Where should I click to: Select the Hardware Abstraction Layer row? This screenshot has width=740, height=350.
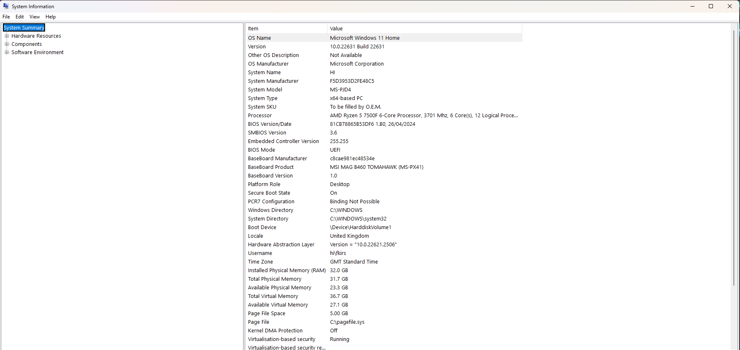[x=384, y=244]
